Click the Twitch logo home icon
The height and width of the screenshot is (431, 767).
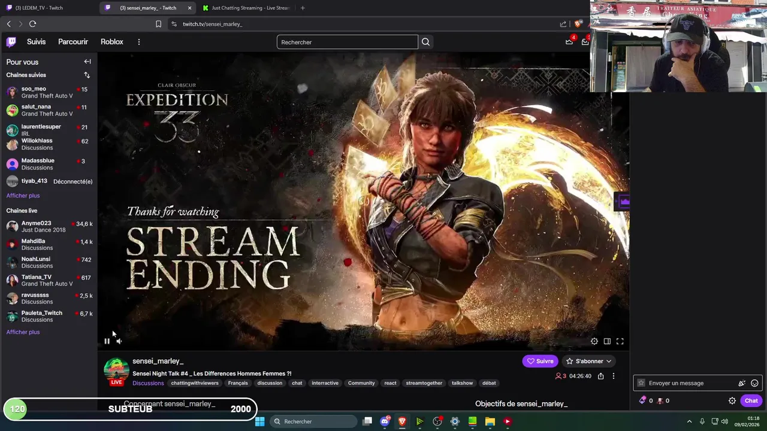point(11,42)
